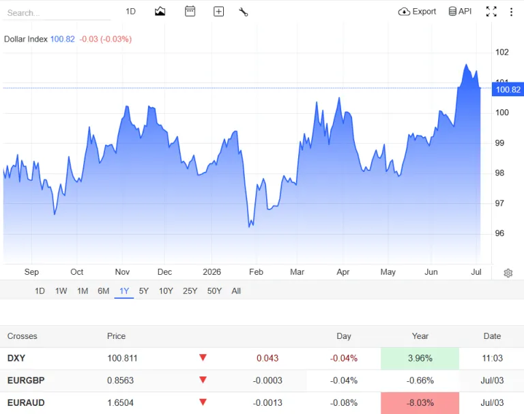Viewport: 524px width, 414px height.
Task: Click the Search input field
Action: [57, 13]
